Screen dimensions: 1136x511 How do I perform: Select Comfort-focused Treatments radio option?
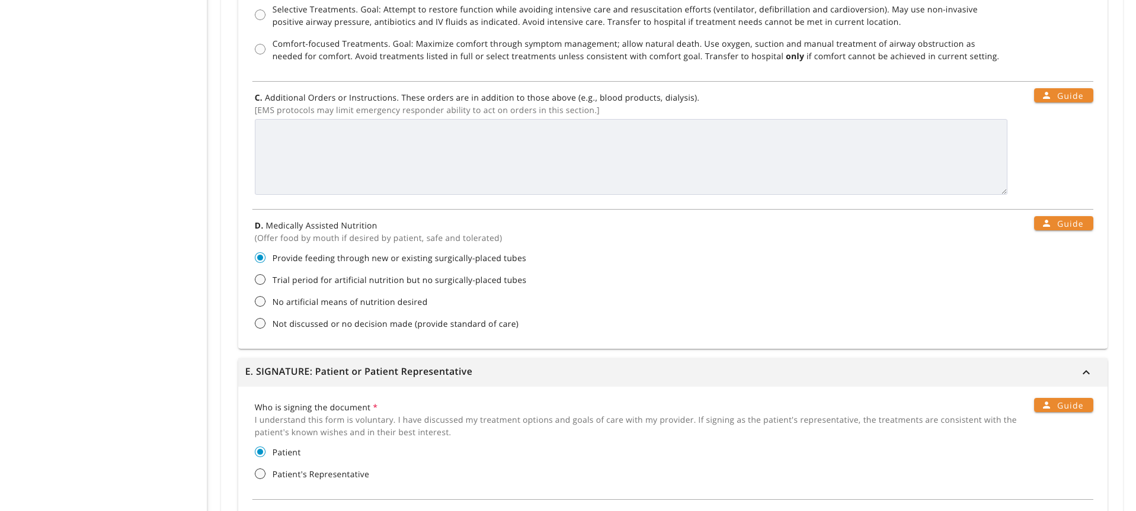[260, 50]
